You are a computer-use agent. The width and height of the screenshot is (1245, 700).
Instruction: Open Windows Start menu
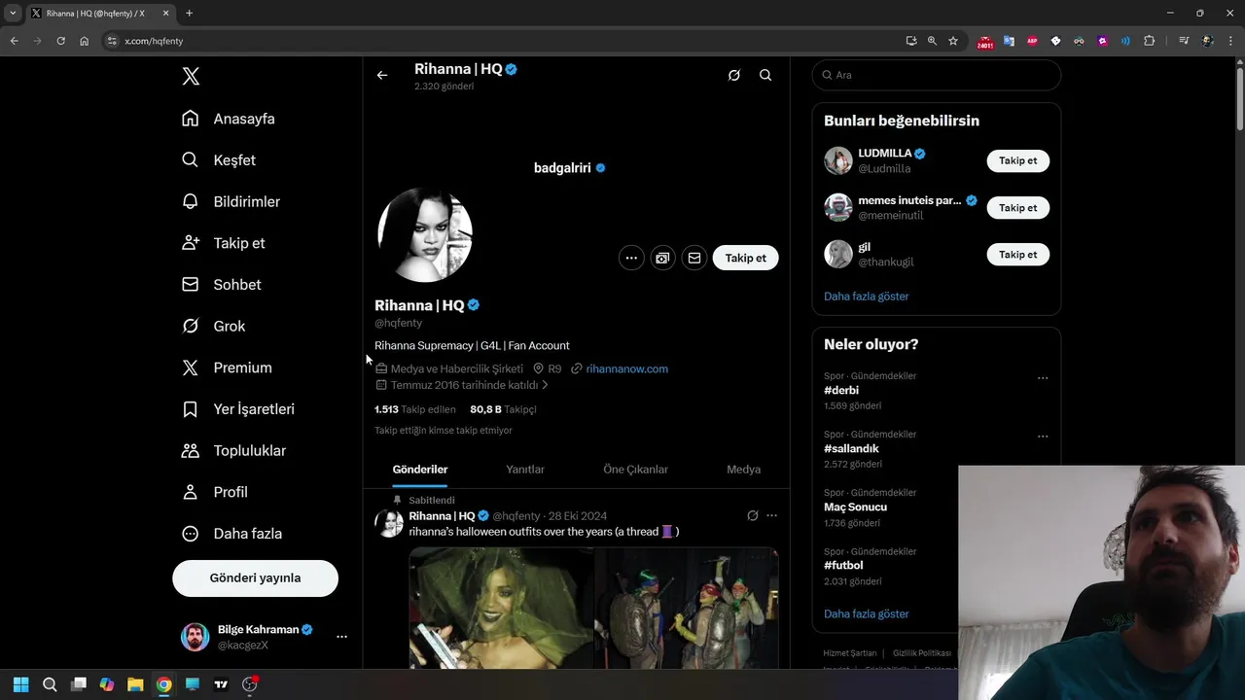20,684
